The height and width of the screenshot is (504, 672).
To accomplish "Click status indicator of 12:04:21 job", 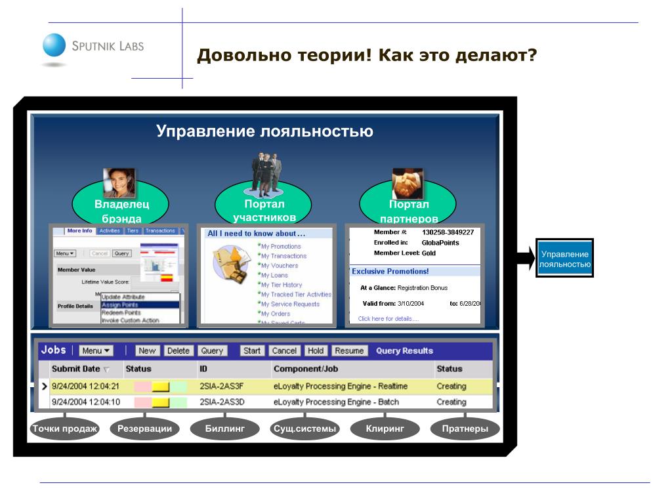I will pyautogui.click(x=160, y=387).
